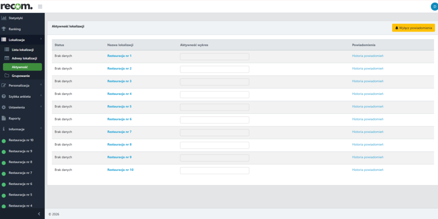Expand the Informacje submenu
Screen dimensions: 438x219
click(22, 129)
